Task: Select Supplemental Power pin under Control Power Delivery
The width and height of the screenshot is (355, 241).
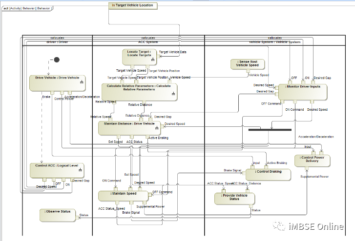Action: 307,168
